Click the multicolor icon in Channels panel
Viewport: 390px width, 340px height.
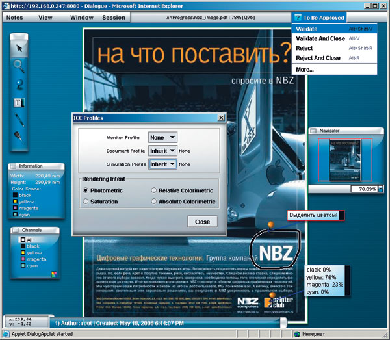pos(54,274)
